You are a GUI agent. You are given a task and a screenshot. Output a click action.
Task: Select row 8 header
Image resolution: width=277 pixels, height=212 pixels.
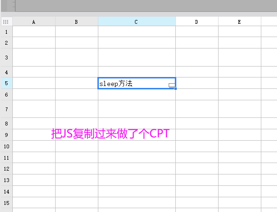[7, 123]
